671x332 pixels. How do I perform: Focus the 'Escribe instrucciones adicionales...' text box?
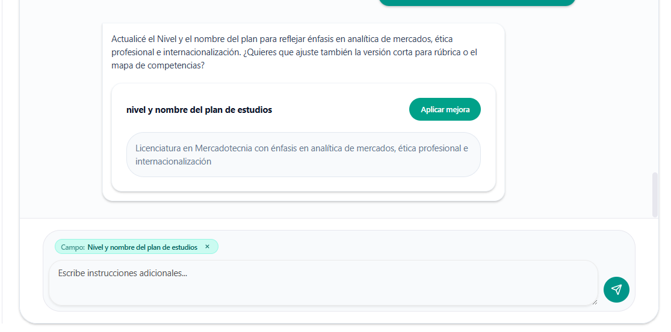323,282
